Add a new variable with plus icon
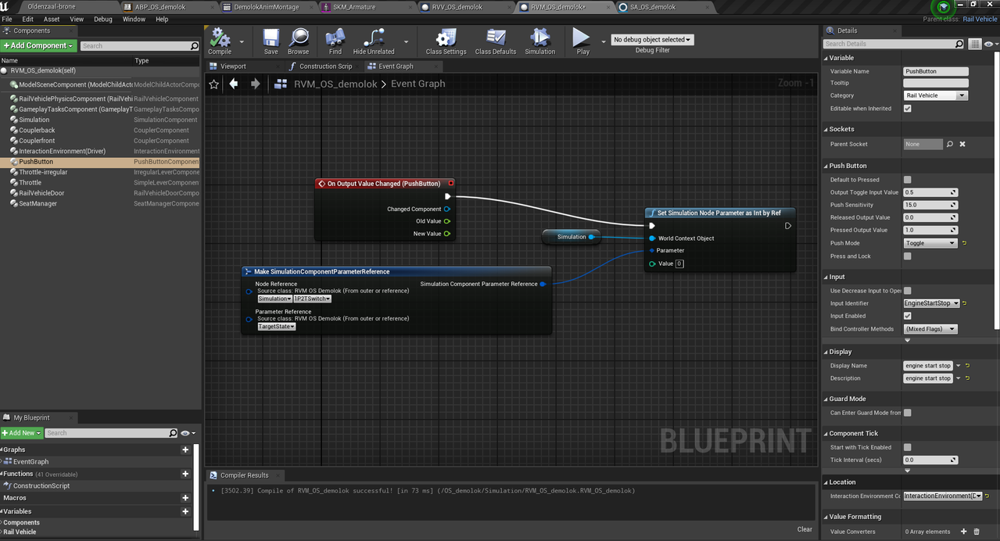This screenshot has width=1000, height=541. (185, 511)
